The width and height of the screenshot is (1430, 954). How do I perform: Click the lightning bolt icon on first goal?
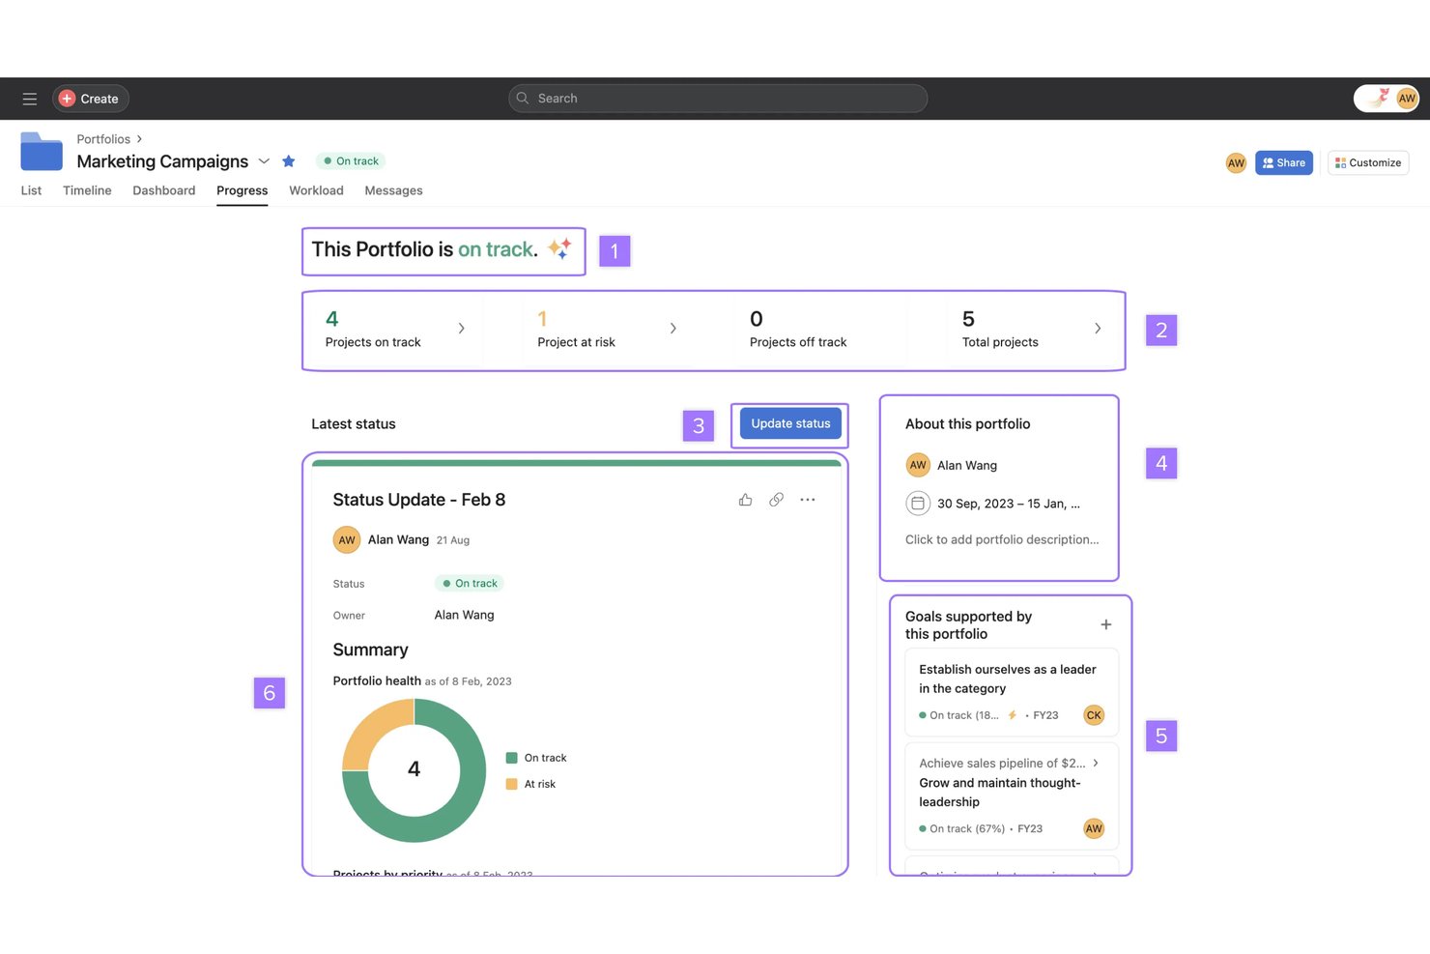click(x=1013, y=715)
